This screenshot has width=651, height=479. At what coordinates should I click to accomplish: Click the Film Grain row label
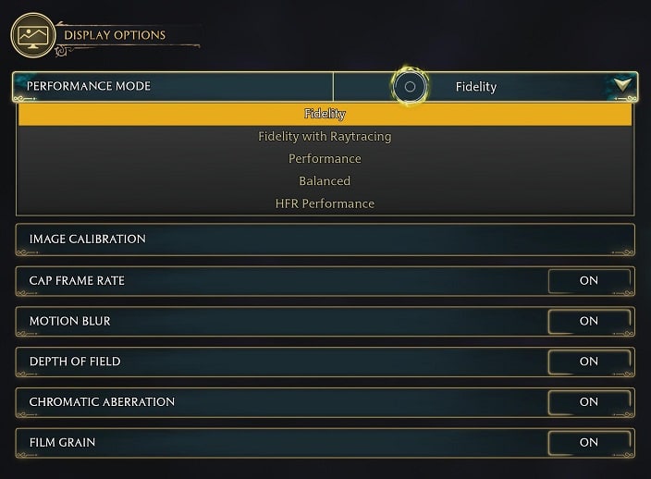(63, 443)
